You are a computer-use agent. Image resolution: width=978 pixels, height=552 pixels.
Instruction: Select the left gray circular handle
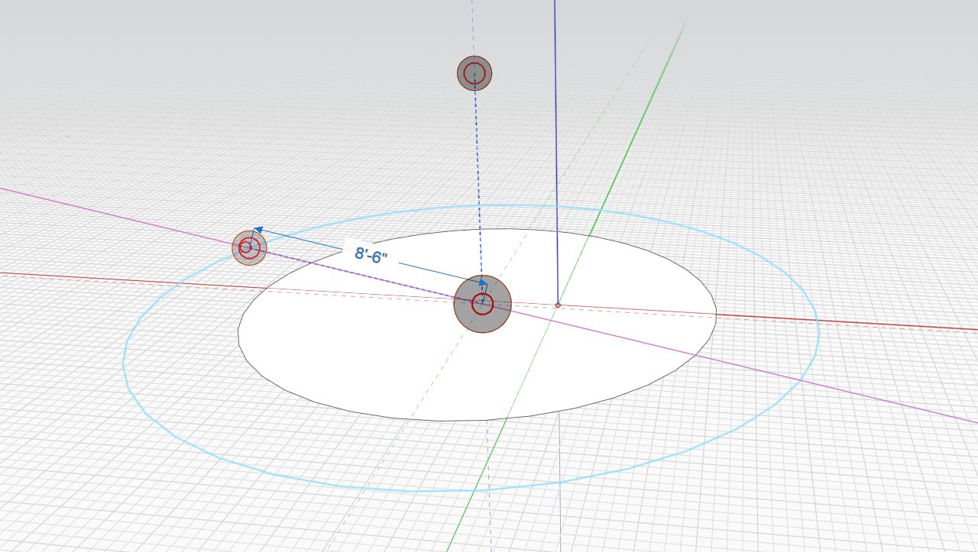pos(248,247)
